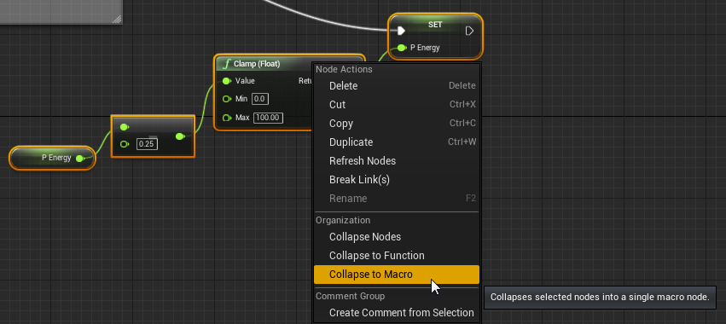Screen dimensions: 726x324
Task: Select Duplicate in the context menu
Action: pos(397,142)
